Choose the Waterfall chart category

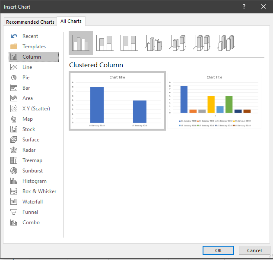34,202
